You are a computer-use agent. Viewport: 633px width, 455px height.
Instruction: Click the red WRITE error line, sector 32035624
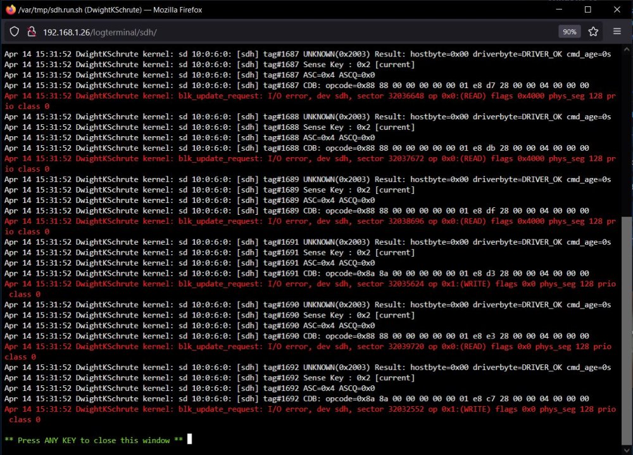click(x=310, y=289)
